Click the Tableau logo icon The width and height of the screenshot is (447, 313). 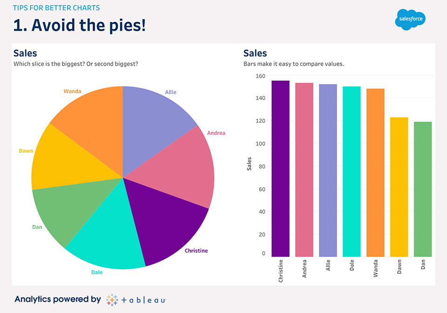(x=112, y=299)
